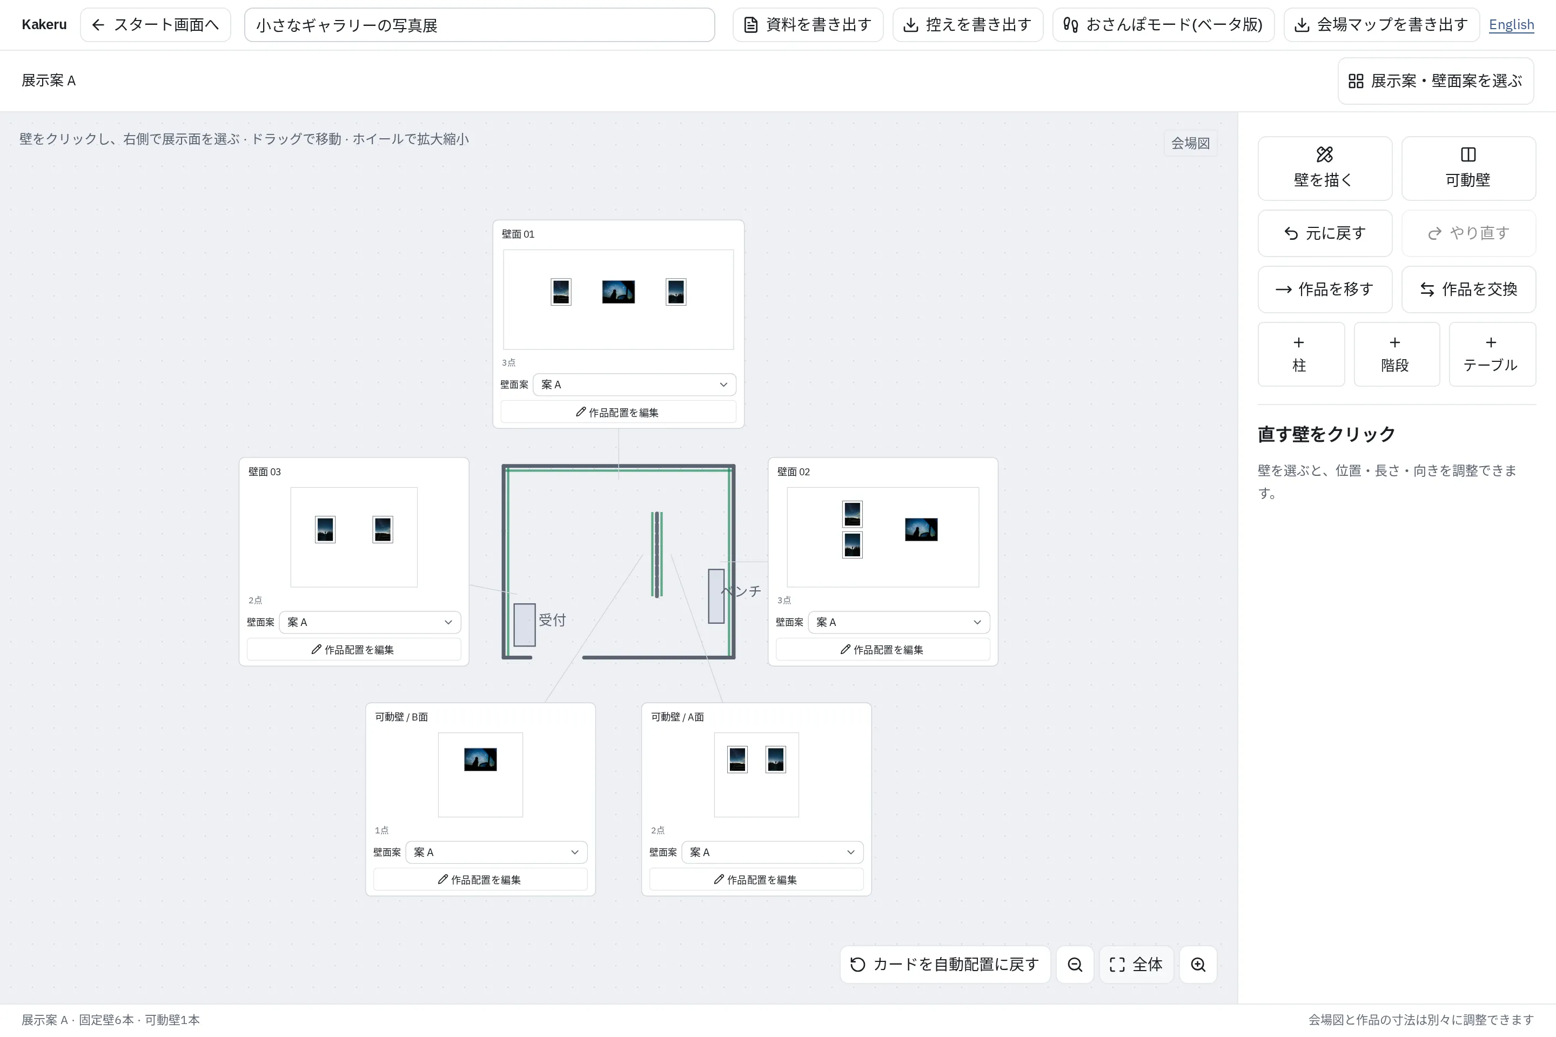Image resolution: width=1556 pixels, height=1037 pixels.
Task: Open 展示案・壁面案を選ぶ selector
Action: 1436,80
